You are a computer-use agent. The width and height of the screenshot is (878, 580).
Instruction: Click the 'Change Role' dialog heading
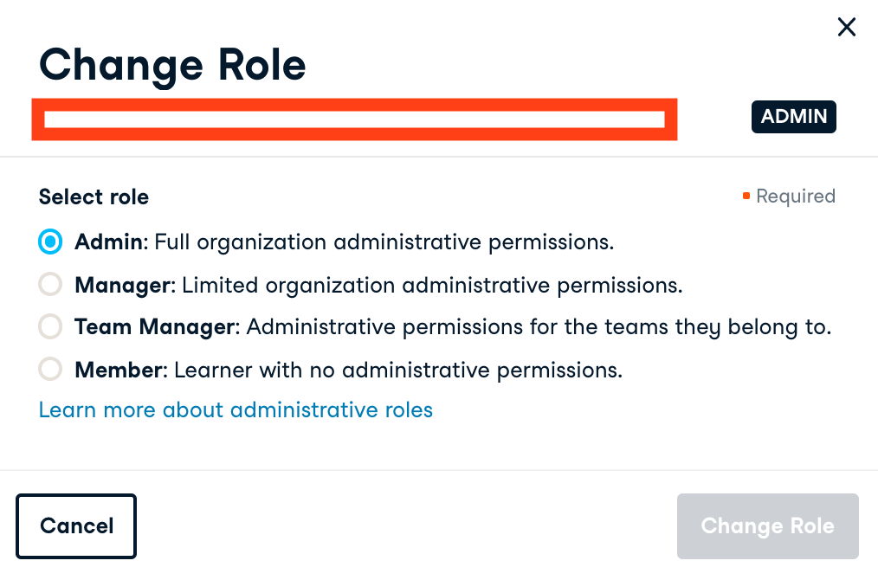tap(172, 65)
